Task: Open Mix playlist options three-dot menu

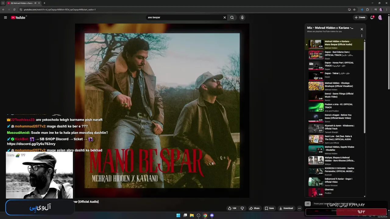Action: pos(362,36)
